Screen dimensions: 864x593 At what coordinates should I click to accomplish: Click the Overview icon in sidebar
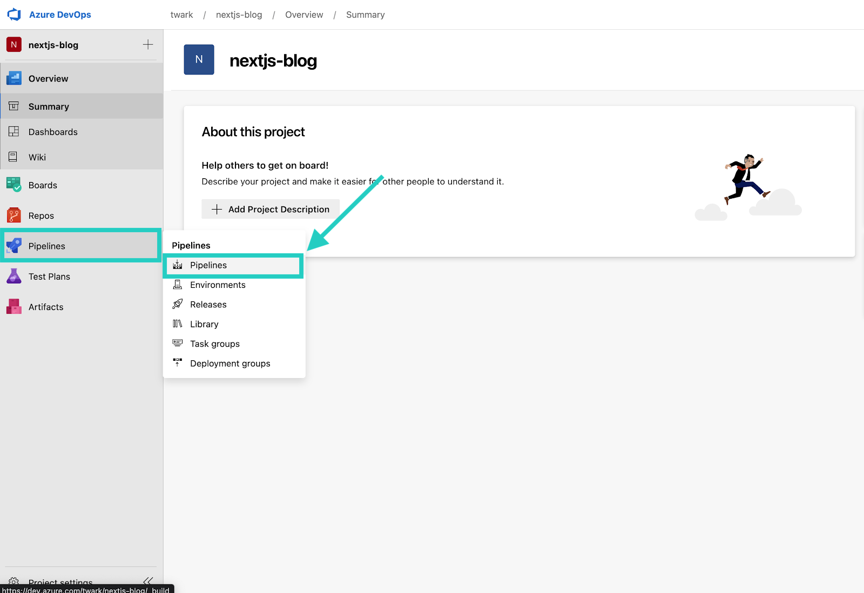click(x=14, y=78)
